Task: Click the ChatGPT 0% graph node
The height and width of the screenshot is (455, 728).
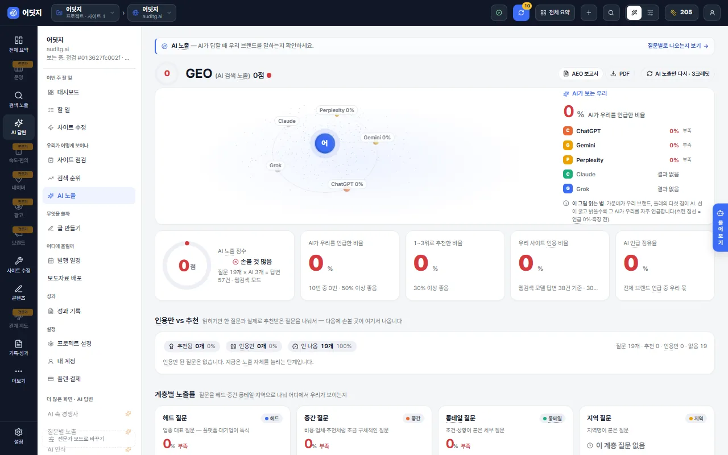Action: click(347, 184)
